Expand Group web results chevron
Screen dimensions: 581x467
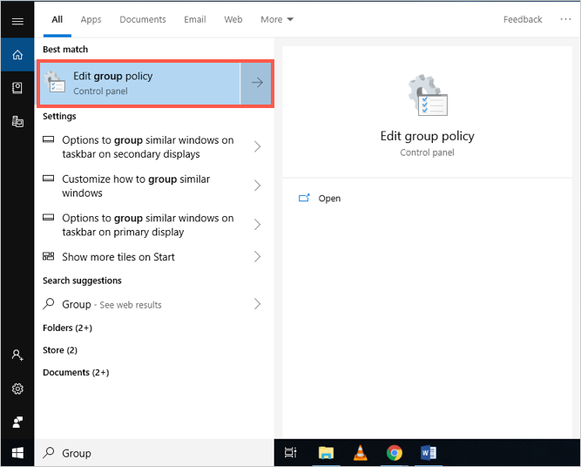257,304
